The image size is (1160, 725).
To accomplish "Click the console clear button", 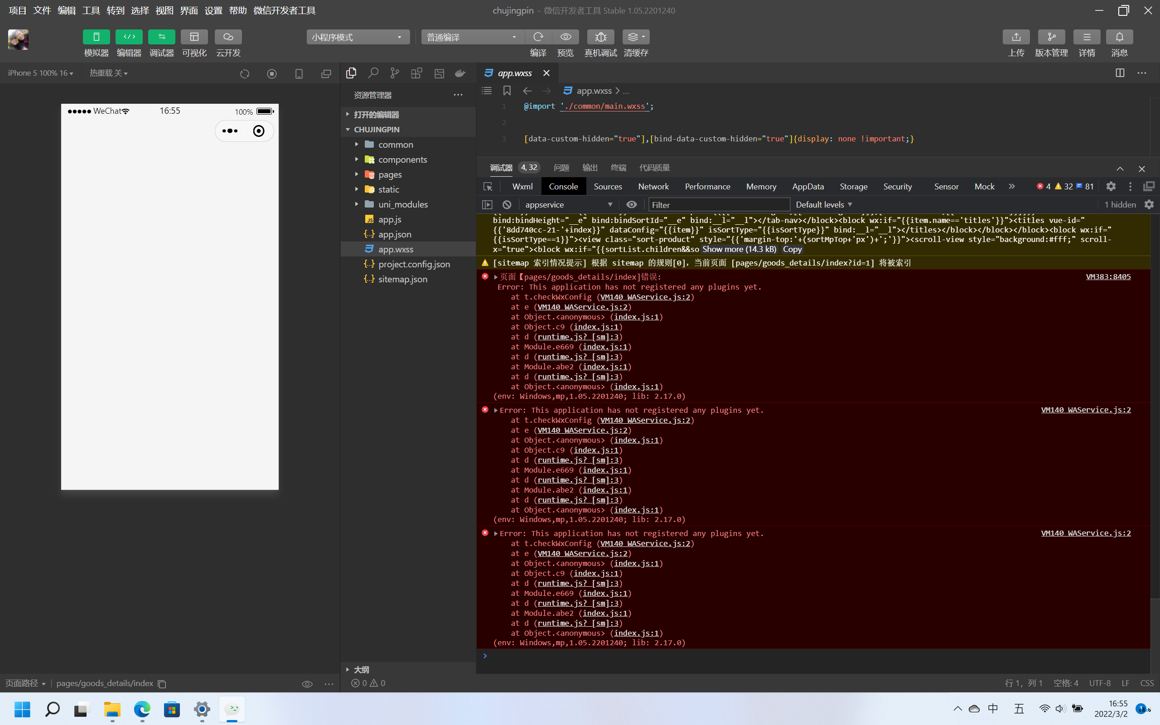I will pyautogui.click(x=505, y=205).
